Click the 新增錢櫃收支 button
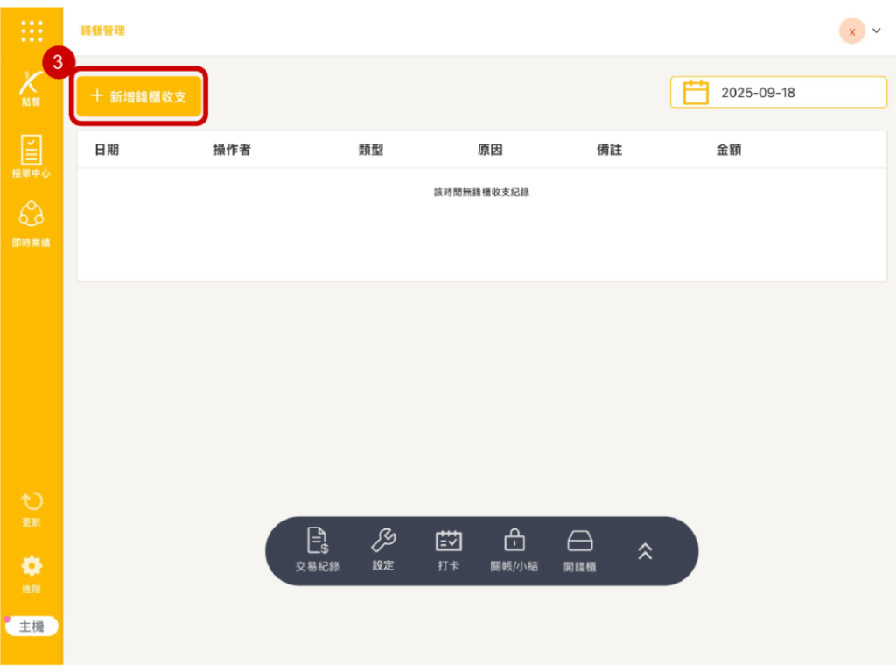Viewport: 896px width, 672px height. pyautogui.click(x=140, y=97)
